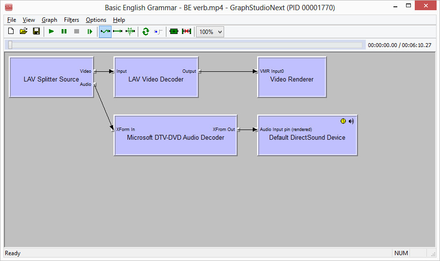Screen dimensions: 440x261
Task: Select the Video Renderer filter box
Action: point(292,77)
